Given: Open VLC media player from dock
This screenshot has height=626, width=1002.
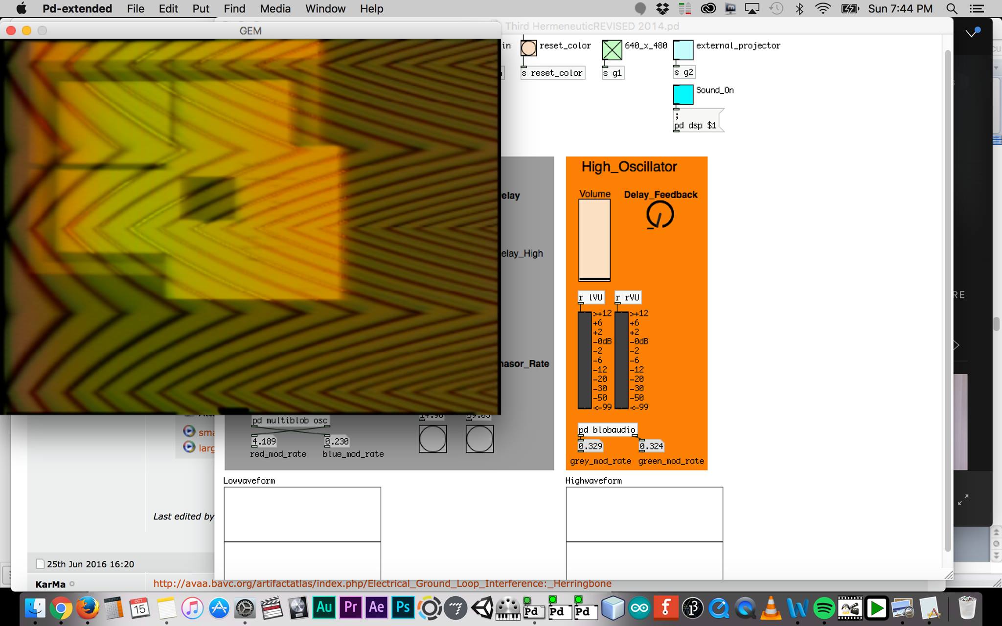Looking at the screenshot, I should [771, 608].
